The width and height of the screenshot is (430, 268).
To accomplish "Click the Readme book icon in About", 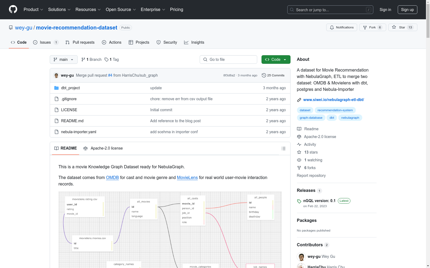I will coord(299,129).
